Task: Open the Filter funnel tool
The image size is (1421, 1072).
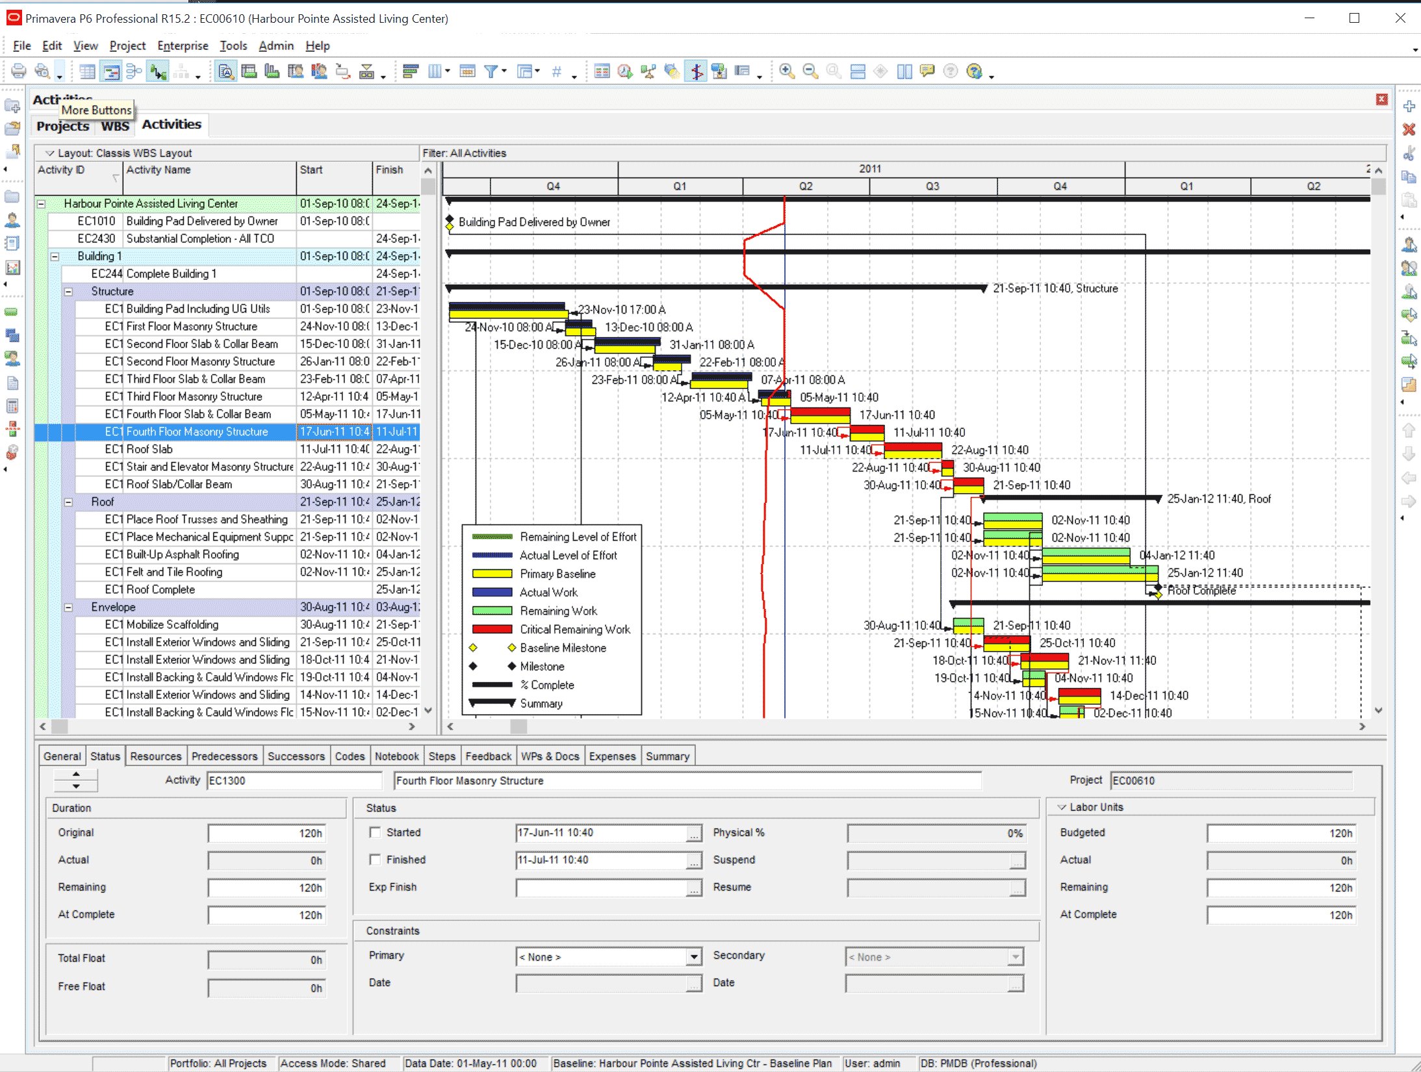Action: [x=492, y=71]
